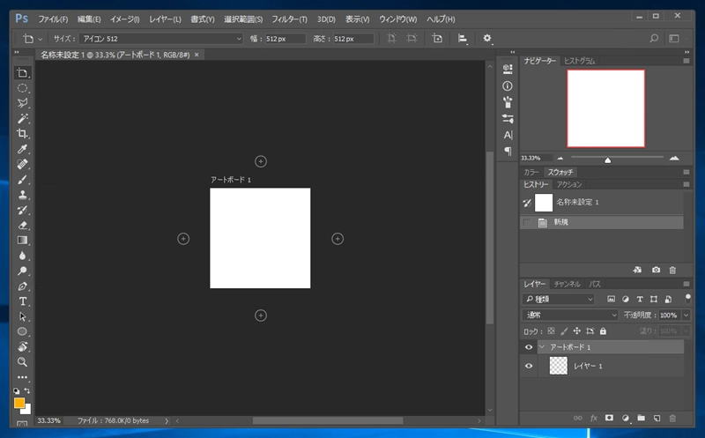Add artboard with plus button above canvas

coord(260,160)
